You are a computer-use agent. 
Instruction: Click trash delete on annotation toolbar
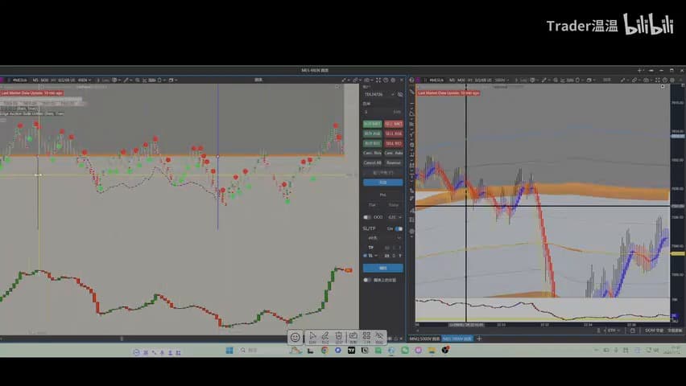coord(339,337)
